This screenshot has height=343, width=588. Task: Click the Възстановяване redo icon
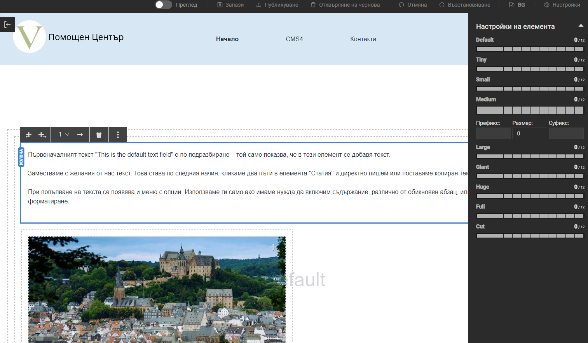tap(442, 5)
